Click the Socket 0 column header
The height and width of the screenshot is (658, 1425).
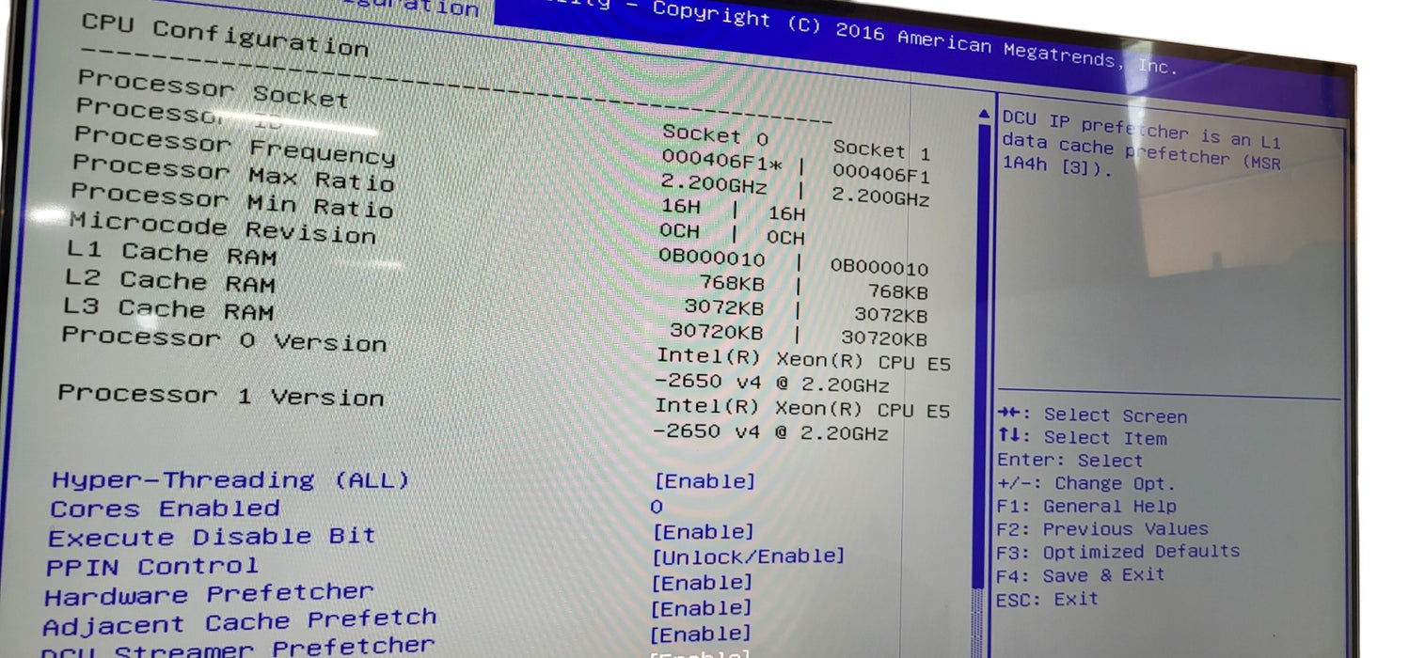tap(715, 135)
